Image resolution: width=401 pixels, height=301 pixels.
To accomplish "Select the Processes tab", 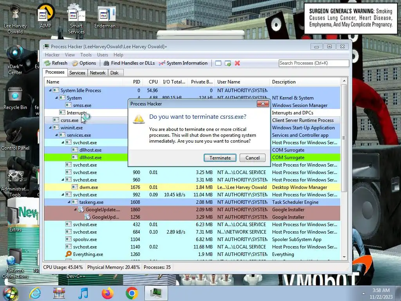I will (x=55, y=72).
